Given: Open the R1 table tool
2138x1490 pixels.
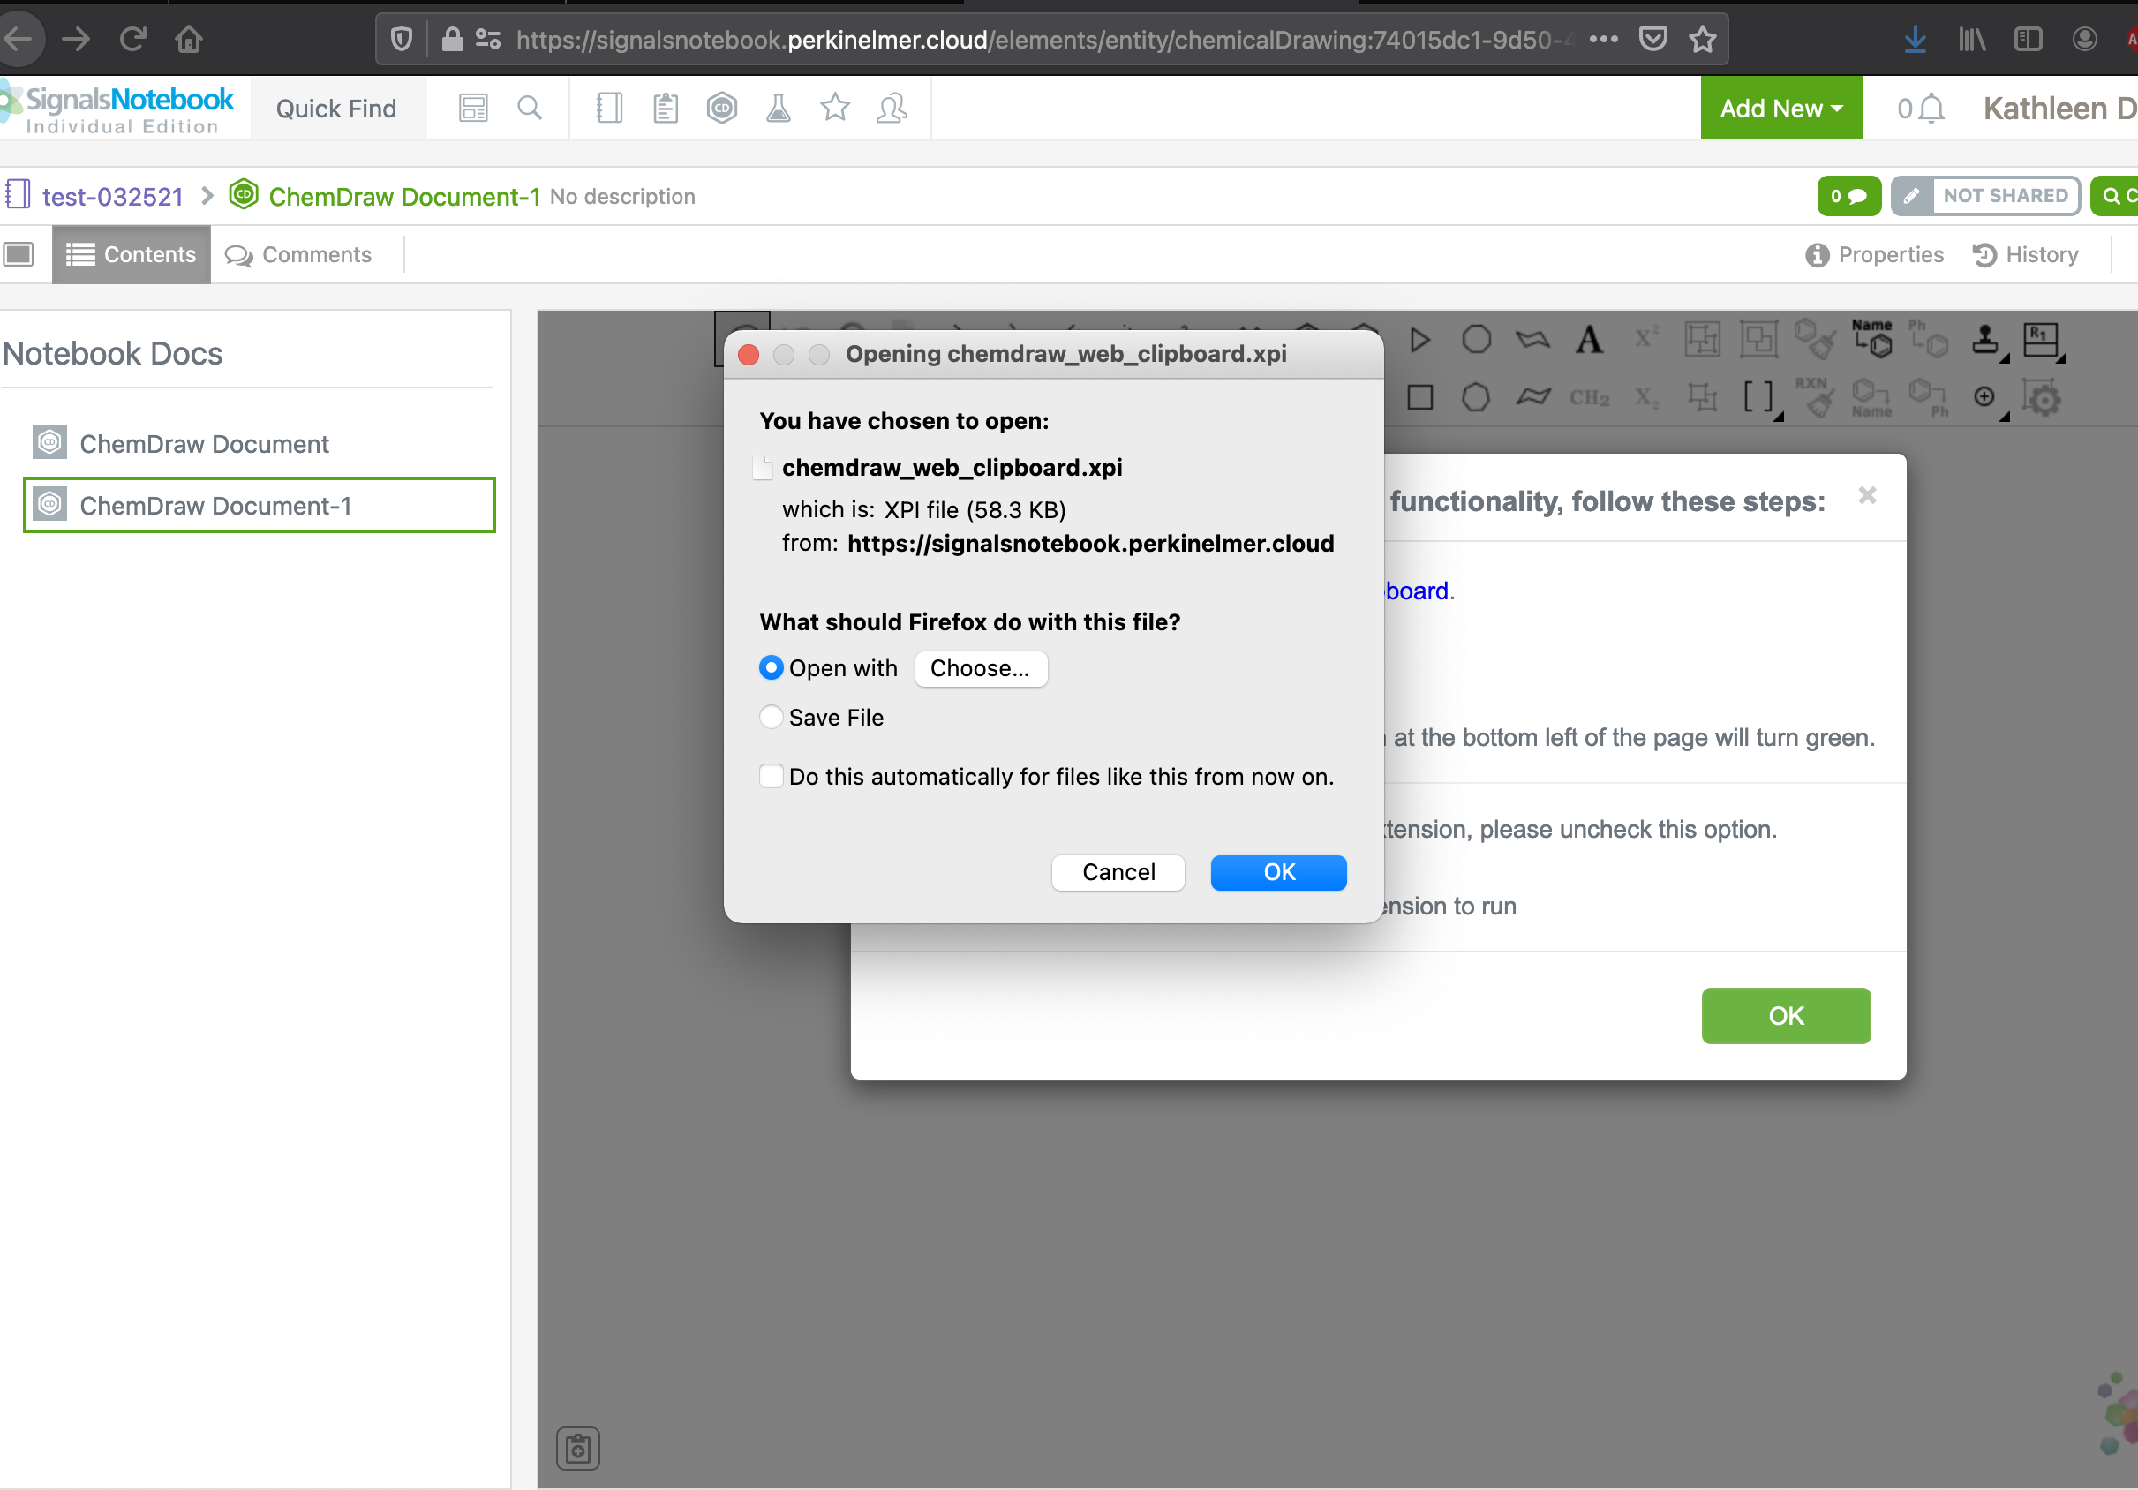Looking at the screenshot, I should point(2041,340).
